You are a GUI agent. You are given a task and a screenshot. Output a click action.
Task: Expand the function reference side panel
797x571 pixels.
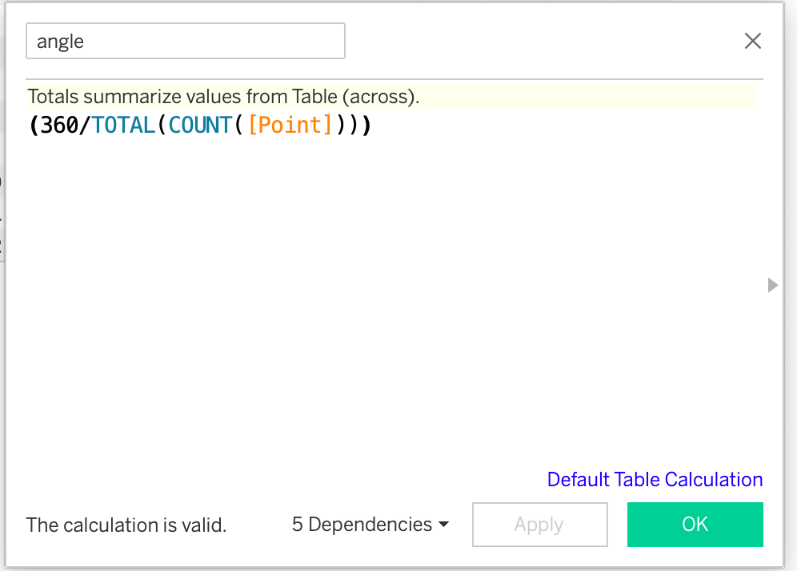[772, 285]
